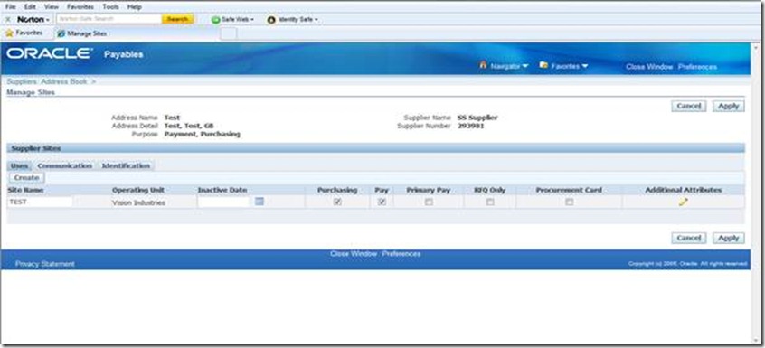765x348 pixels.
Task: Click the top Cancel button
Action: click(688, 106)
